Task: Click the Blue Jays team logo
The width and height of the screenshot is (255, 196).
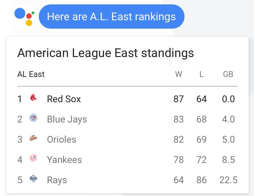Action: 33,118
